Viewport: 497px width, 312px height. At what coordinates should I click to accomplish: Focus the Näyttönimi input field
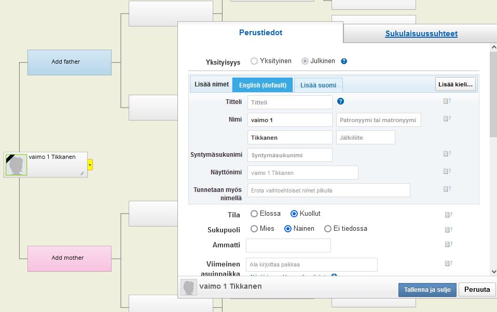(302, 173)
